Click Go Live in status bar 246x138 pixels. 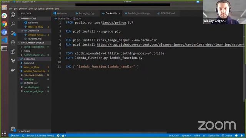coord(227,135)
